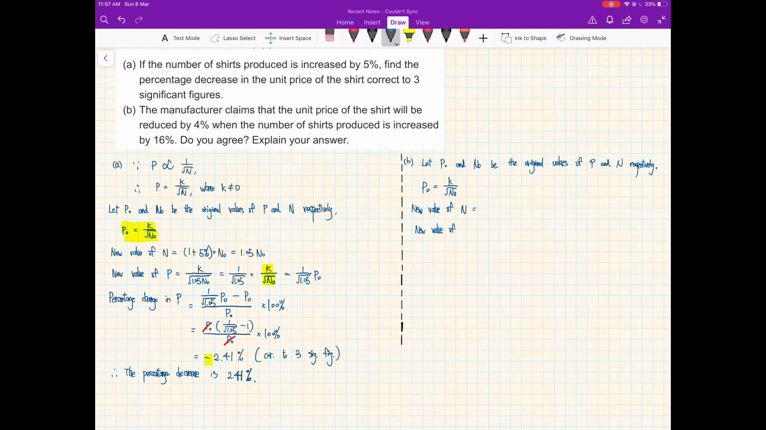766x430 pixels.
Task: Open the sync warning triangle icon
Action: pyautogui.click(x=592, y=20)
